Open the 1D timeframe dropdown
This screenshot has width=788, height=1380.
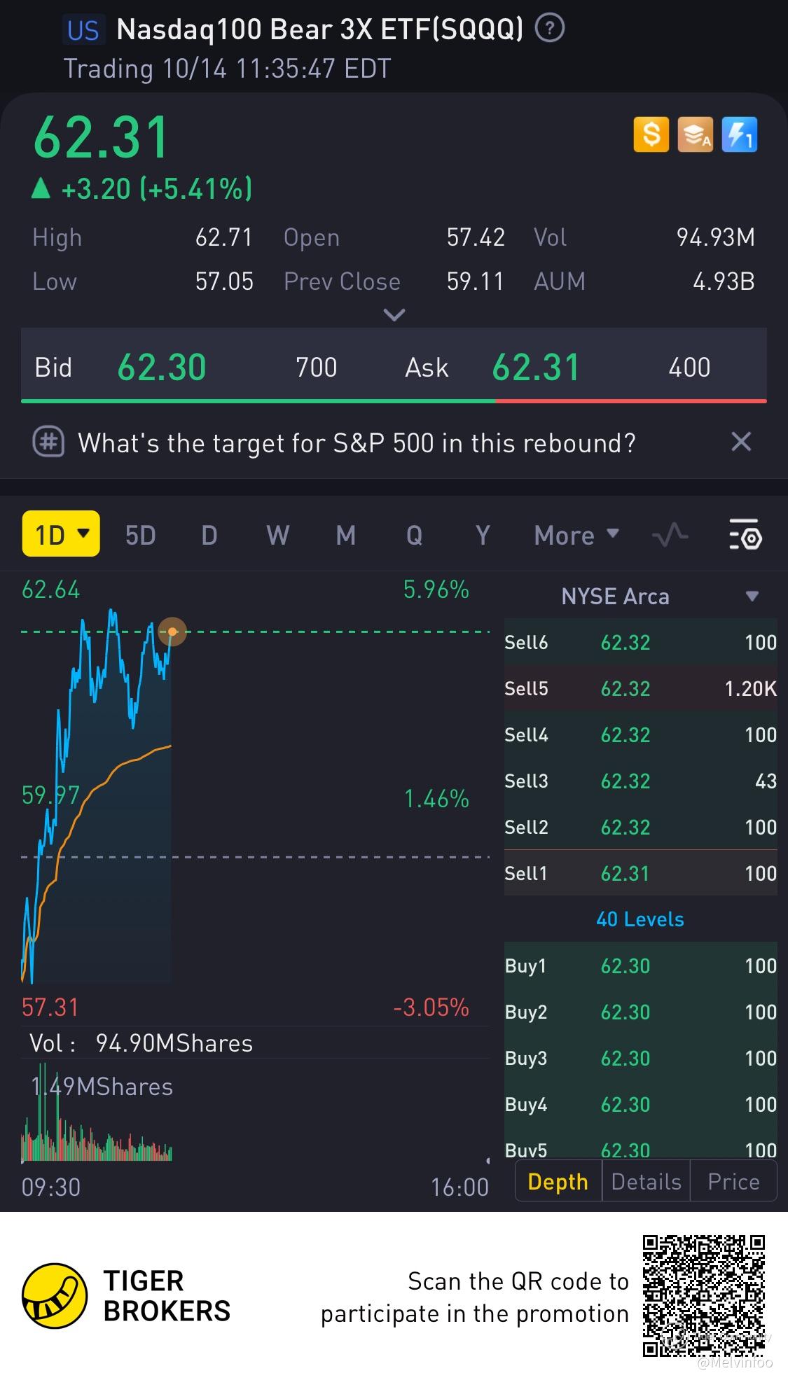(61, 534)
